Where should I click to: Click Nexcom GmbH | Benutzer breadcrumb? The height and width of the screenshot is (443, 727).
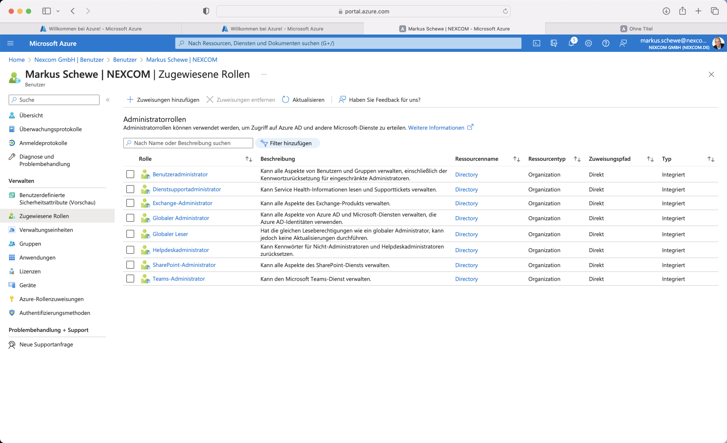pyautogui.click(x=69, y=60)
